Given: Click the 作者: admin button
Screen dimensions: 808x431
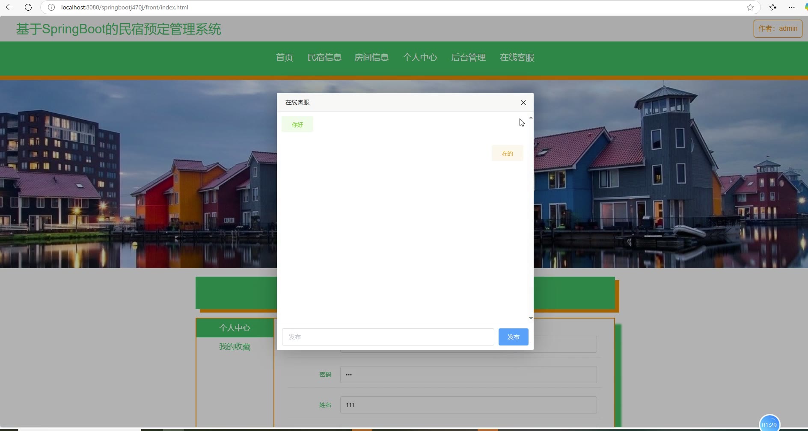Looking at the screenshot, I should [x=778, y=29].
